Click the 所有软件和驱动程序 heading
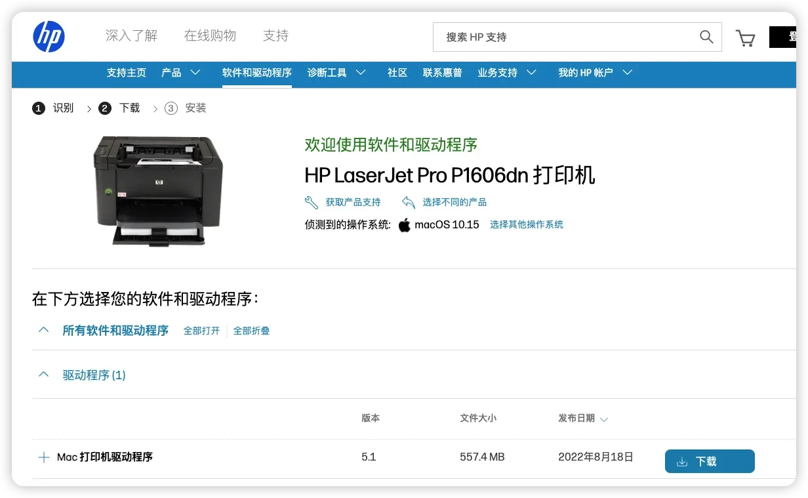The image size is (808, 498). [115, 331]
